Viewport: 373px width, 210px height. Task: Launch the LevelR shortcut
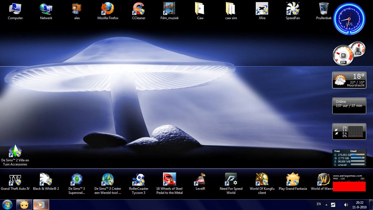[x=200, y=182]
